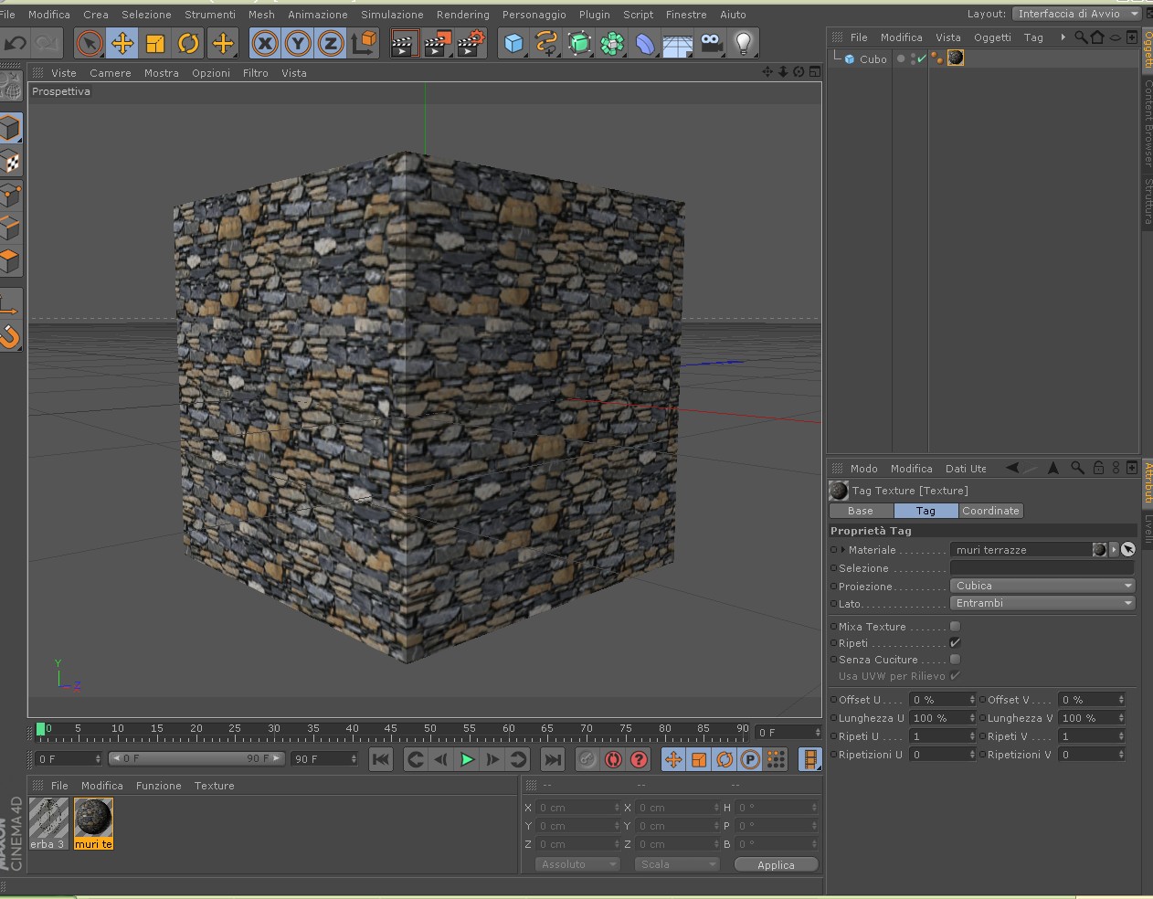Select the Move tool in top toolbar
Viewport: 1153px width, 899px height.
click(x=122, y=43)
